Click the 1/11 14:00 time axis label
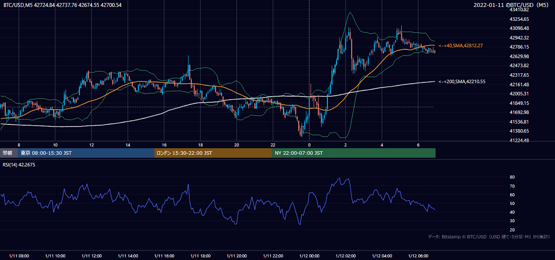 pyautogui.click(x=128, y=256)
